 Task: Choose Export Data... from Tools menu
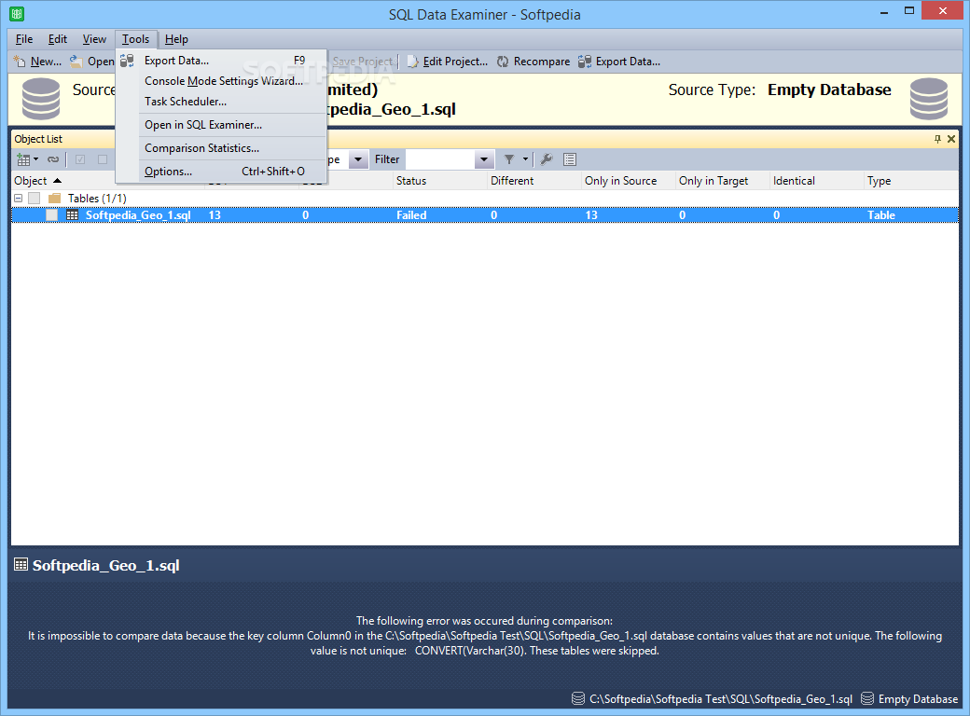click(221, 61)
